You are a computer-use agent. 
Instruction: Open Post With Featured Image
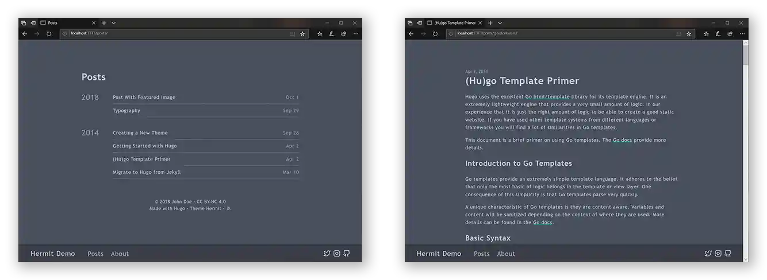(x=144, y=97)
